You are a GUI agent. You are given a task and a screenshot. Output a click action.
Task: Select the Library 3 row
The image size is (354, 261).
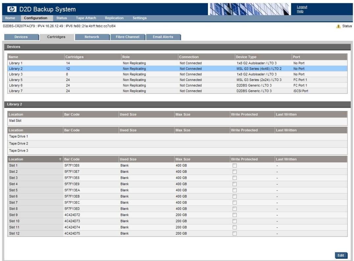pos(177,74)
